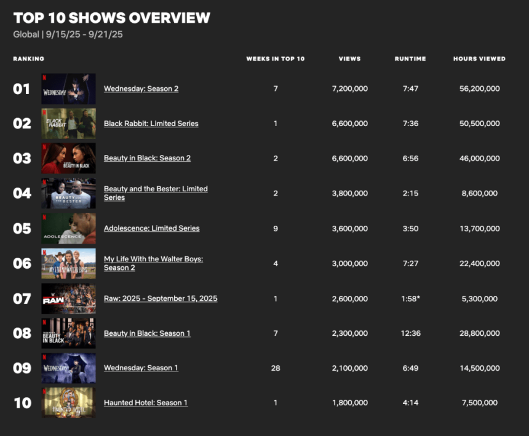Click the 2,600,000 views value

tap(350, 298)
